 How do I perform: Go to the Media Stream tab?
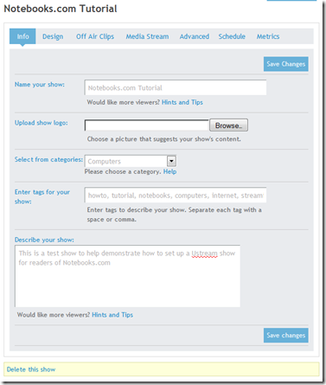[147, 36]
